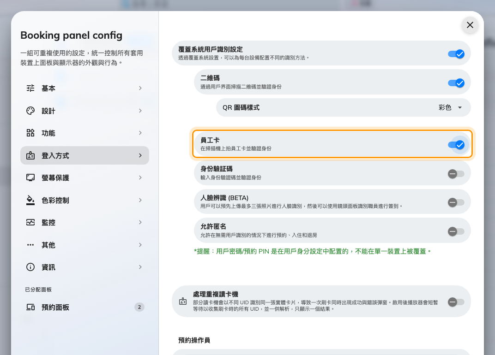This screenshot has width=495, height=355.
Task: Enable the 處理重複讀卡機 switch
Action: tap(456, 302)
